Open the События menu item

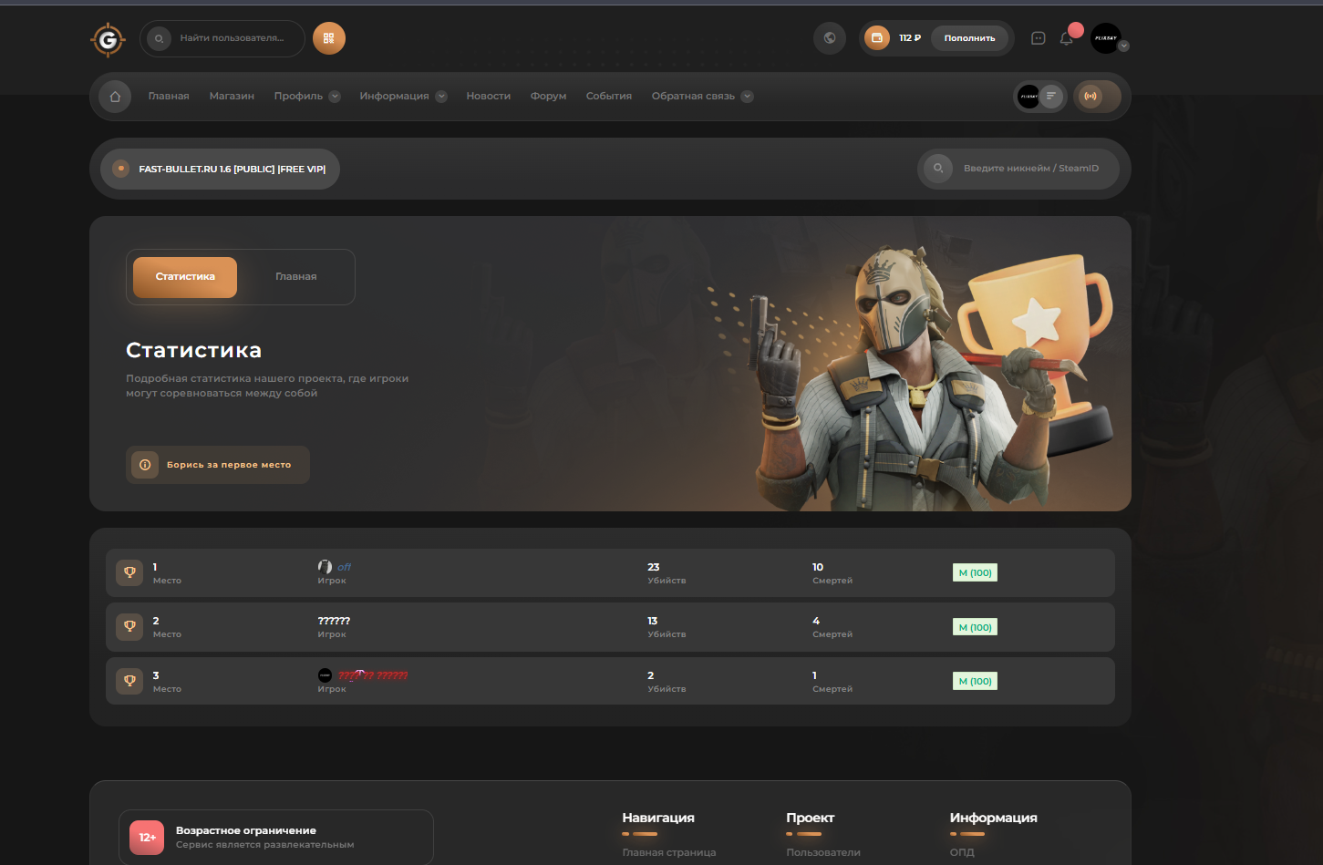coord(609,96)
